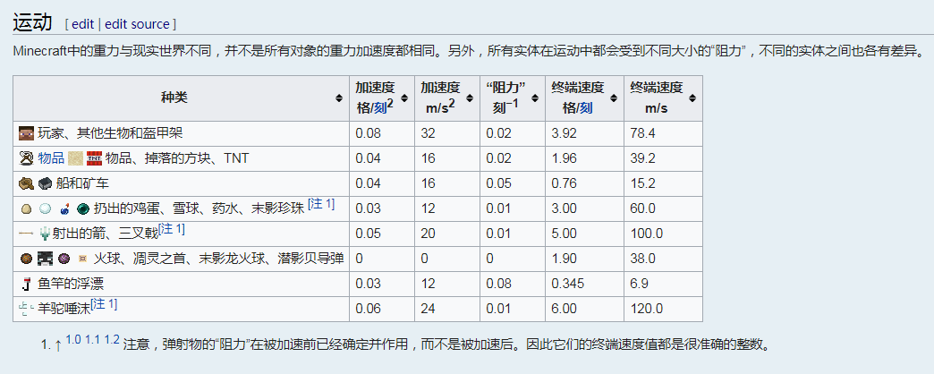Click the fireball icon
The image size is (934, 374).
pyautogui.click(x=26, y=259)
